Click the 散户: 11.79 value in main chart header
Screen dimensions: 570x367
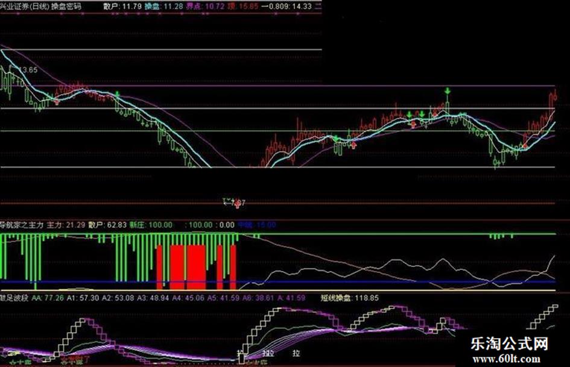[122, 6]
